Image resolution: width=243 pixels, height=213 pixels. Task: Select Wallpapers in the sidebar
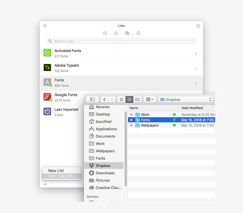(104, 151)
